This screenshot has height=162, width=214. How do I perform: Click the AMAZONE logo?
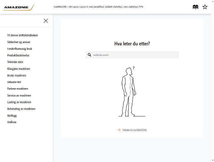[18, 7]
